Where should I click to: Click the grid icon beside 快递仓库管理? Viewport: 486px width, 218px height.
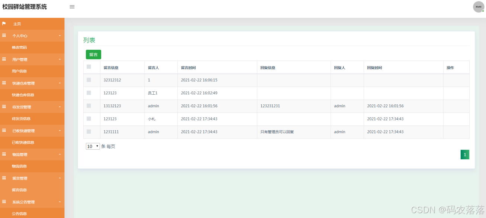point(4,83)
